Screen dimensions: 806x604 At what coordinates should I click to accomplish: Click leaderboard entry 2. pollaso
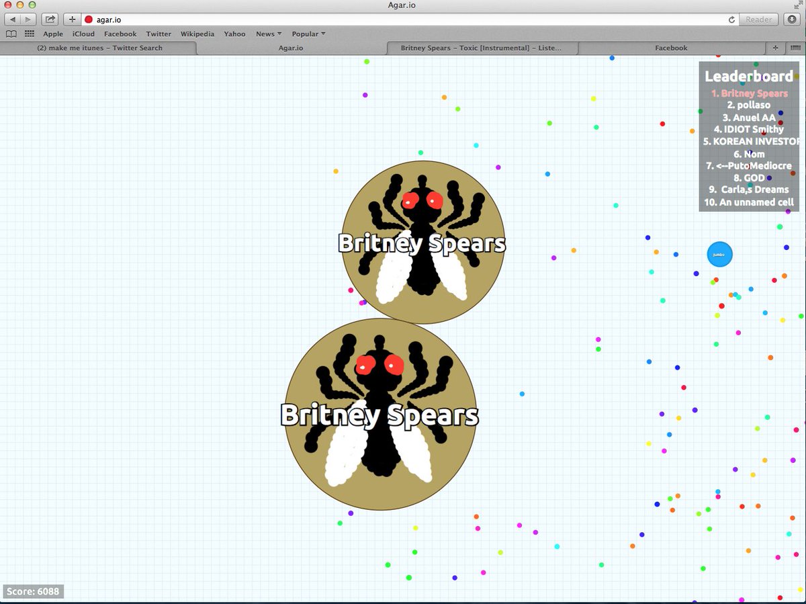749,105
